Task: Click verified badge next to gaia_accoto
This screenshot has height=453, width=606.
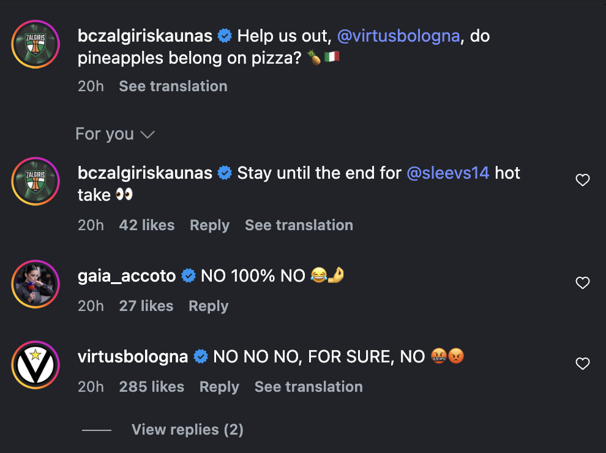Action: 189,276
